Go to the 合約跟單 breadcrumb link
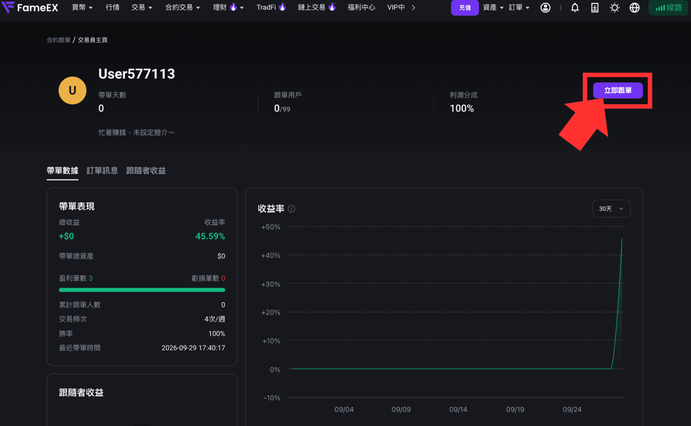The image size is (691, 426). click(58, 40)
